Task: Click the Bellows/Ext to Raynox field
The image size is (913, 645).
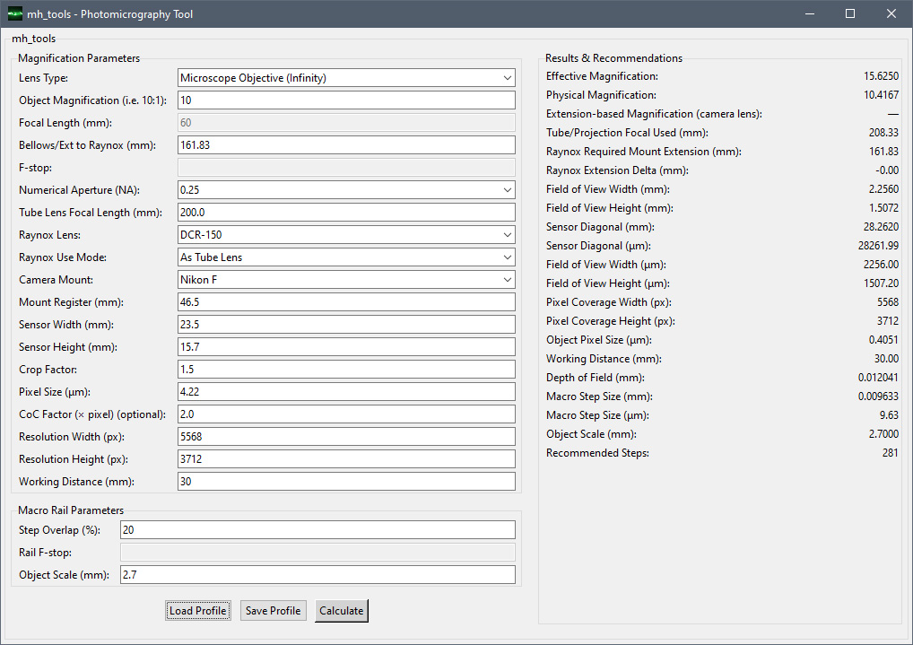Action: 346,145
